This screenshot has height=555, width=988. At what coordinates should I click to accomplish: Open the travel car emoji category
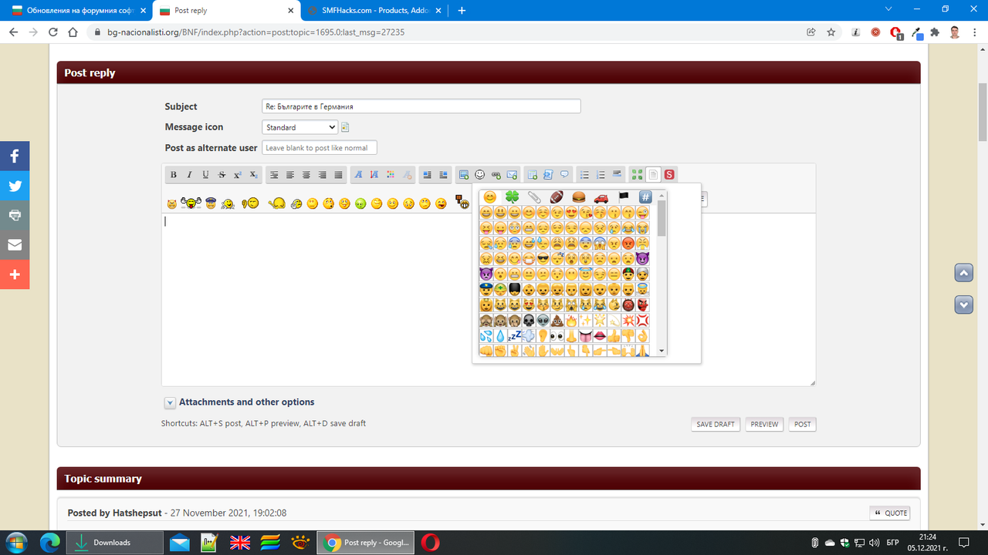pyautogui.click(x=601, y=197)
